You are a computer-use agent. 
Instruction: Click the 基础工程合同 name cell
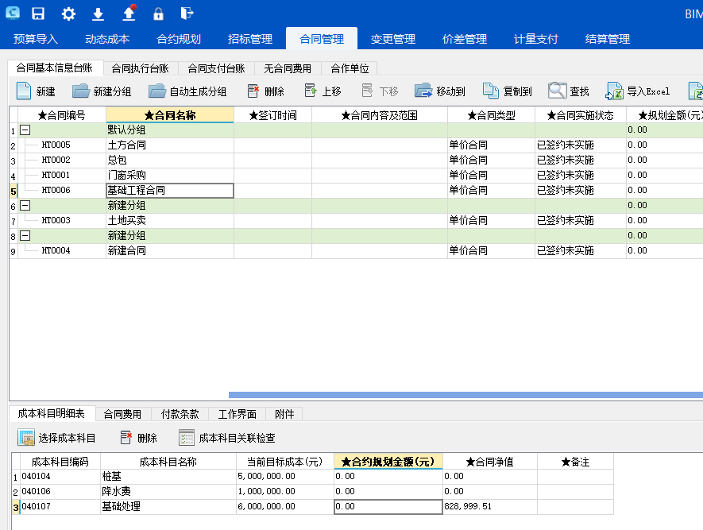click(x=170, y=191)
